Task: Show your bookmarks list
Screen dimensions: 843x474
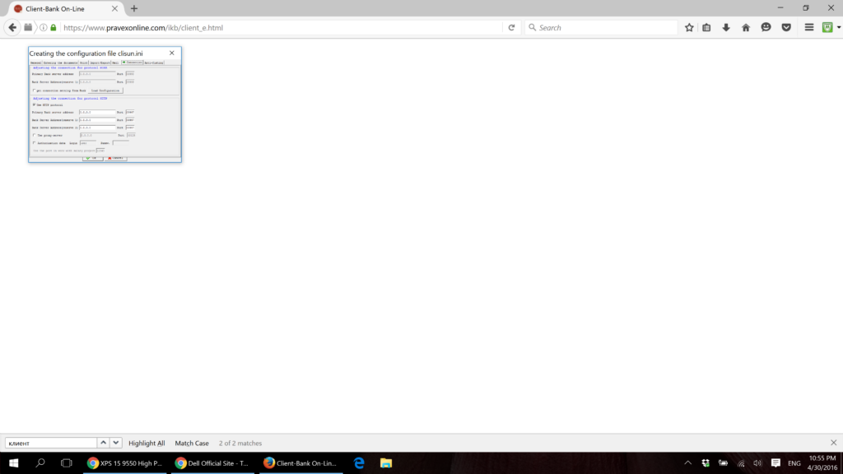Action: coord(706,27)
